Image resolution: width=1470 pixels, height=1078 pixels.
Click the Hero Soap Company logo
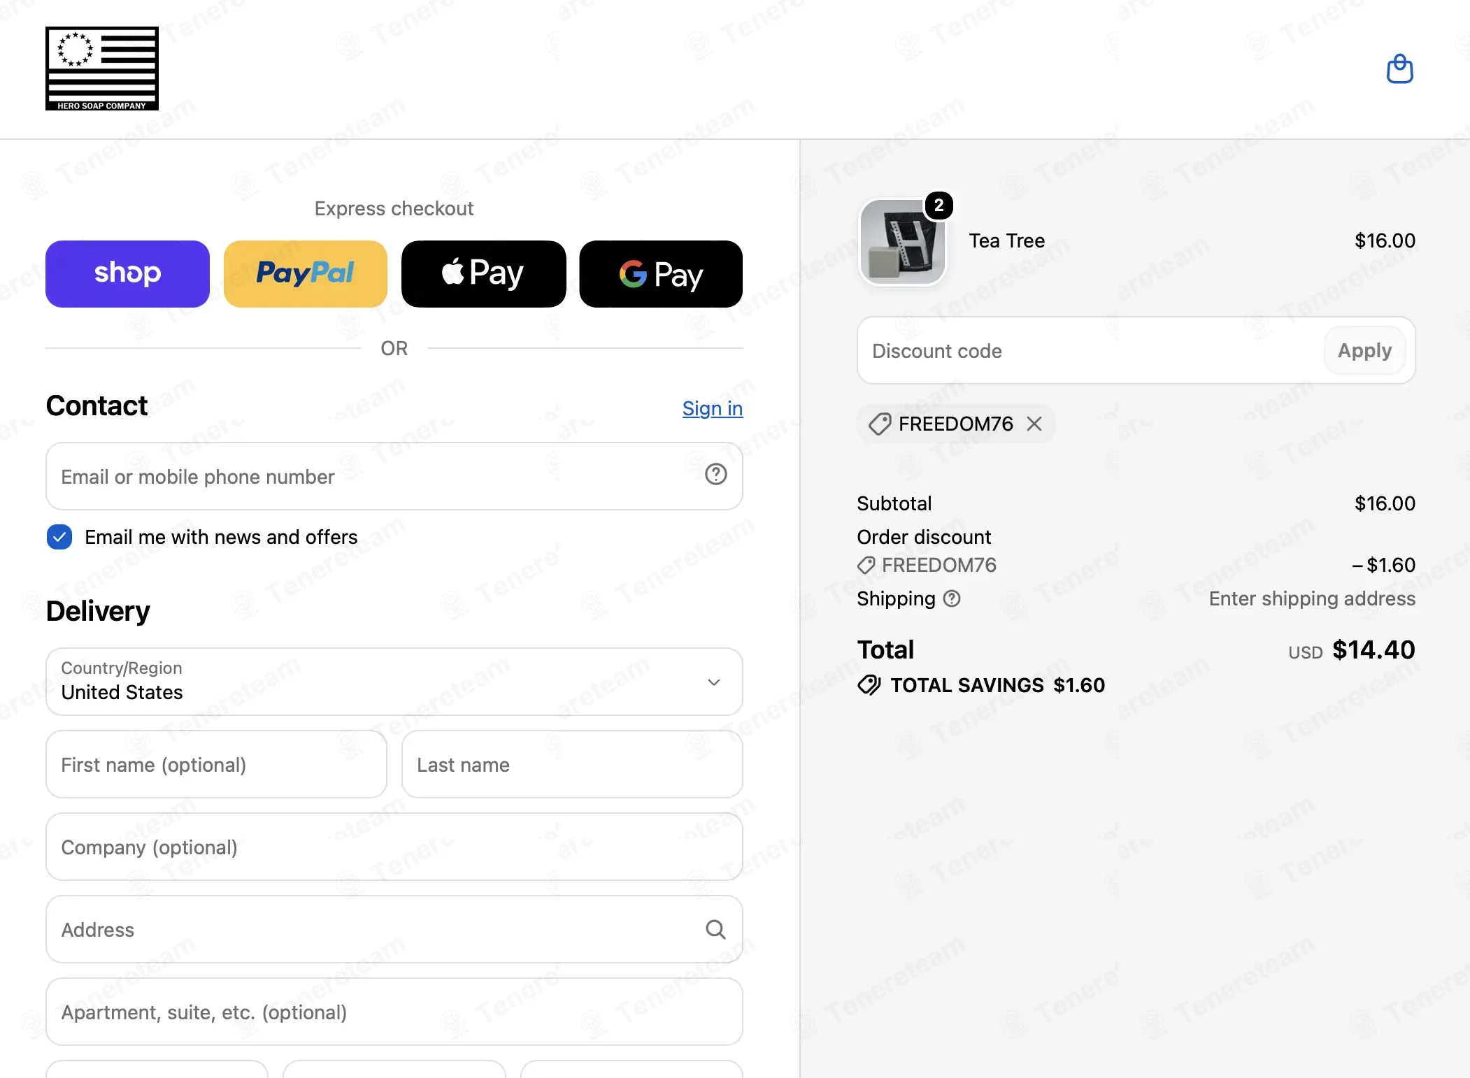[x=102, y=69]
